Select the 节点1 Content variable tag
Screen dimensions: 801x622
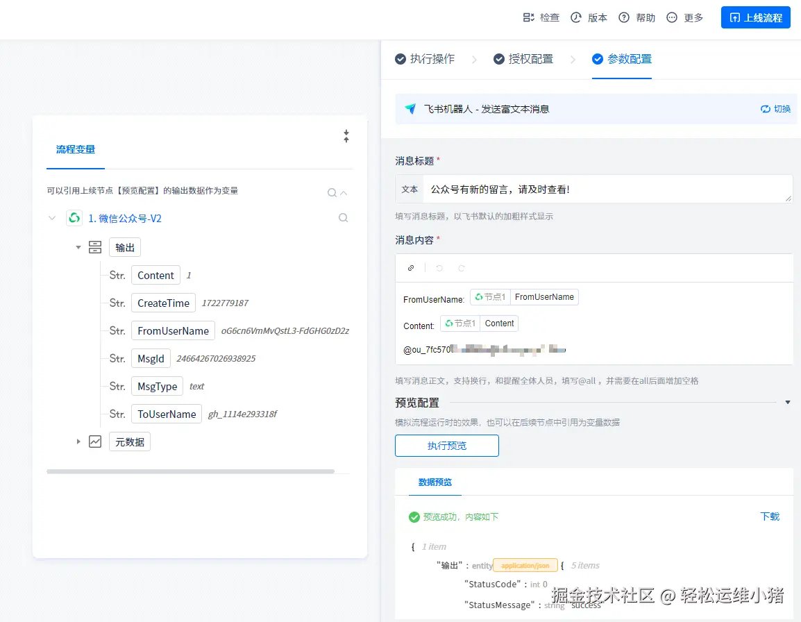(x=479, y=323)
